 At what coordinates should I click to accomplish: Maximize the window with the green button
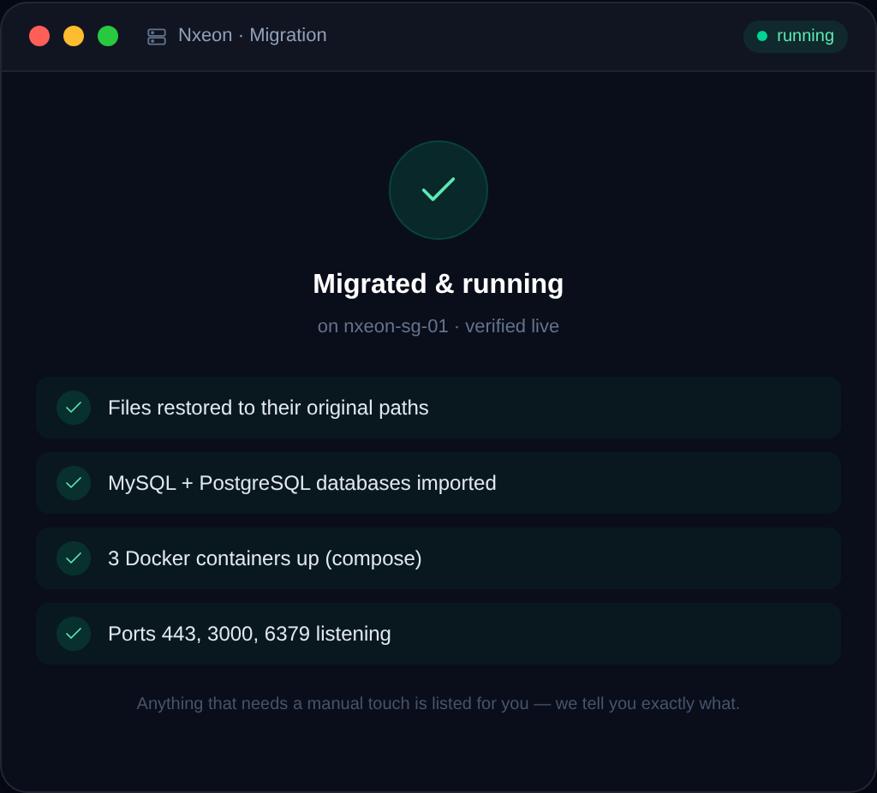(108, 36)
